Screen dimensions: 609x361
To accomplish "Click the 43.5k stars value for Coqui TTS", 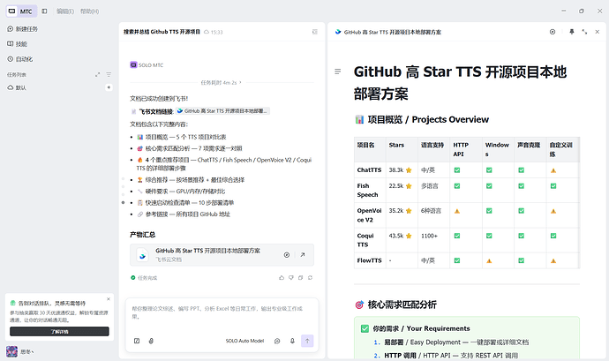I will point(400,236).
